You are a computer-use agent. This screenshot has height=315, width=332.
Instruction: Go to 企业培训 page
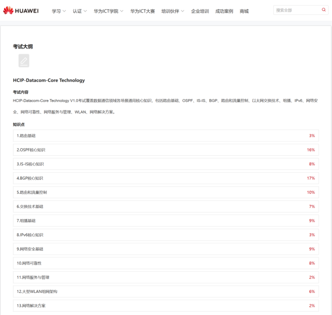(200, 11)
